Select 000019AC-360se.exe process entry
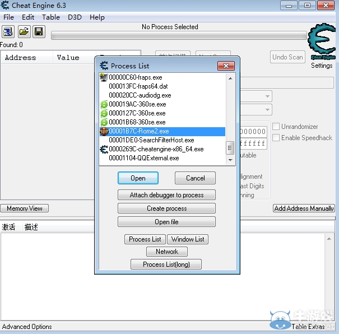Image resolution: width=339 pixels, height=334 pixels. coord(162,104)
